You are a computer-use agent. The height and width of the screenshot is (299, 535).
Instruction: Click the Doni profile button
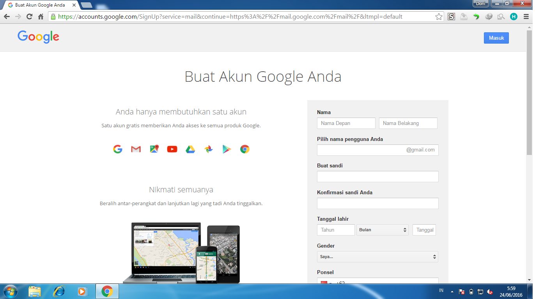point(480,4)
